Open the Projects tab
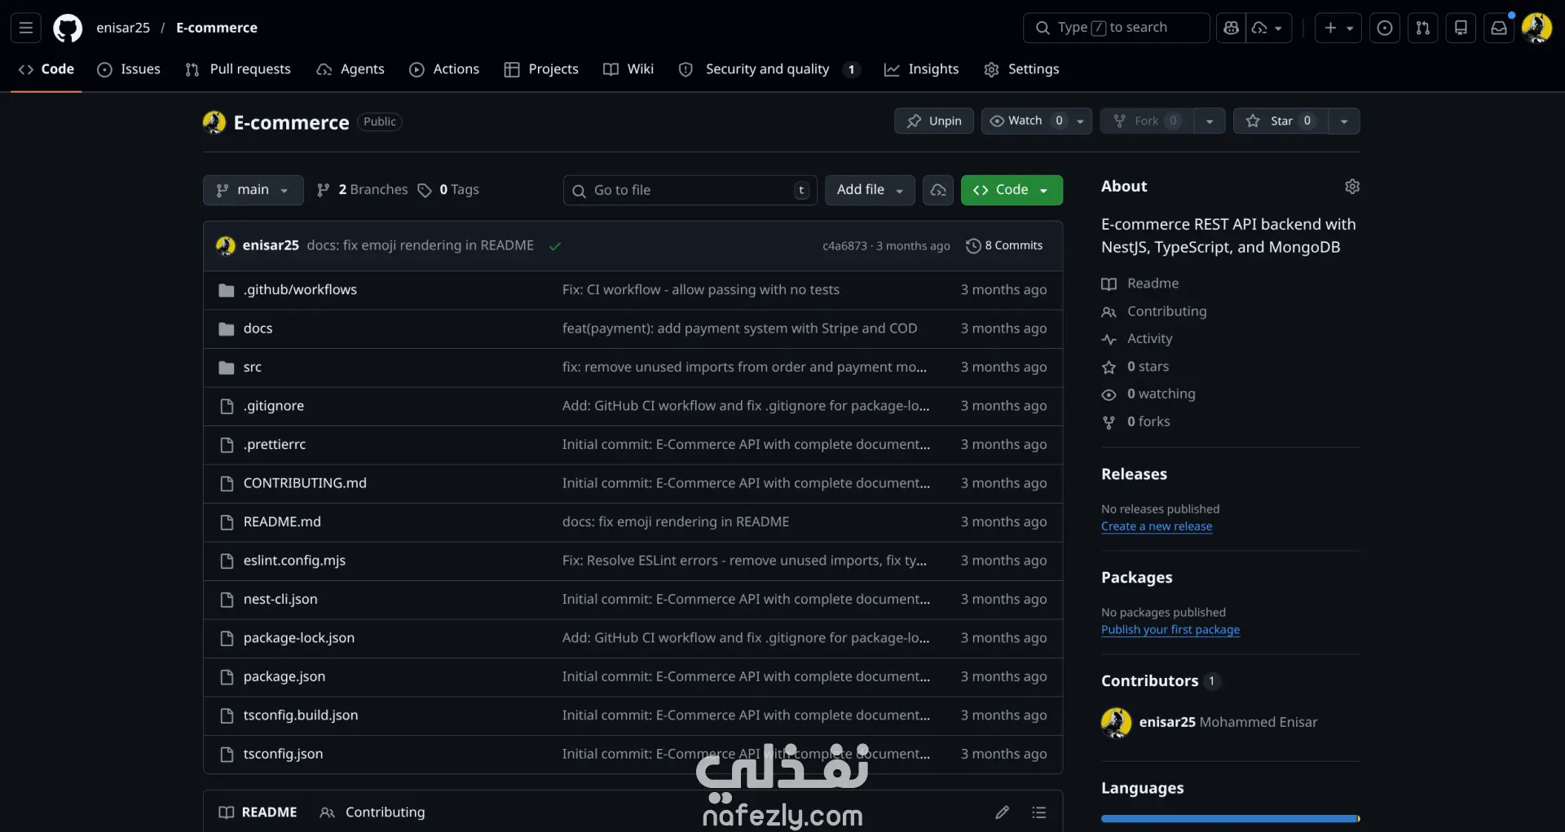 pos(541,69)
